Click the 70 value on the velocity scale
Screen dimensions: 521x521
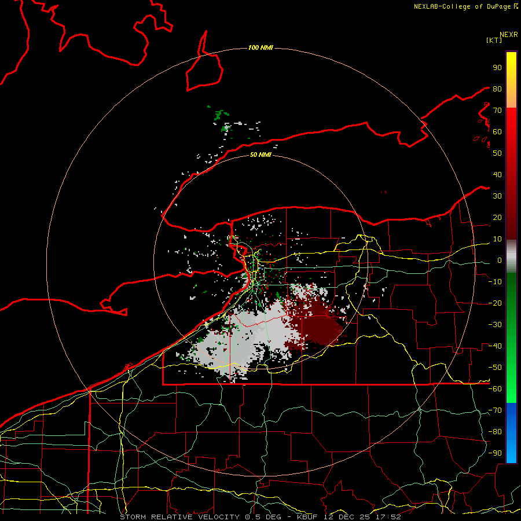[x=497, y=111]
